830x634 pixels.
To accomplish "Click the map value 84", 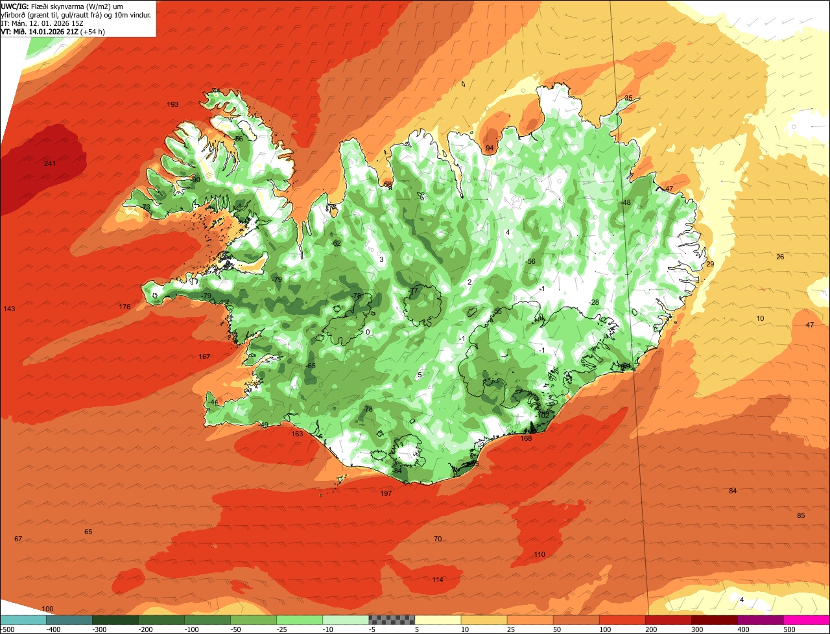I will 733,491.
